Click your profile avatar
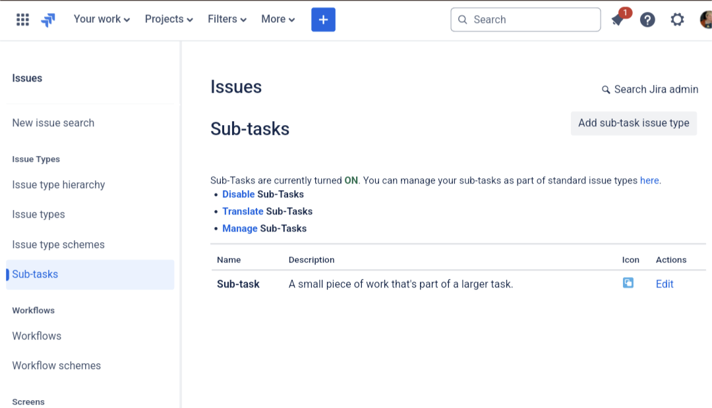The height and width of the screenshot is (408, 712). 705,20
